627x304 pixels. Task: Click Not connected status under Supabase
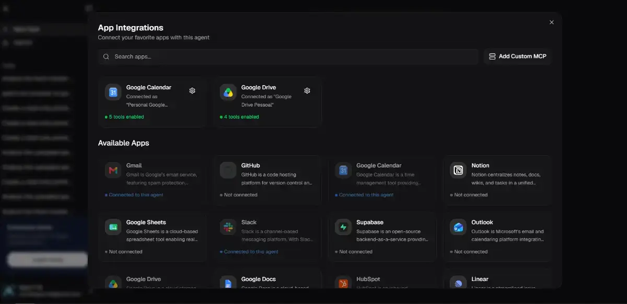355,252
